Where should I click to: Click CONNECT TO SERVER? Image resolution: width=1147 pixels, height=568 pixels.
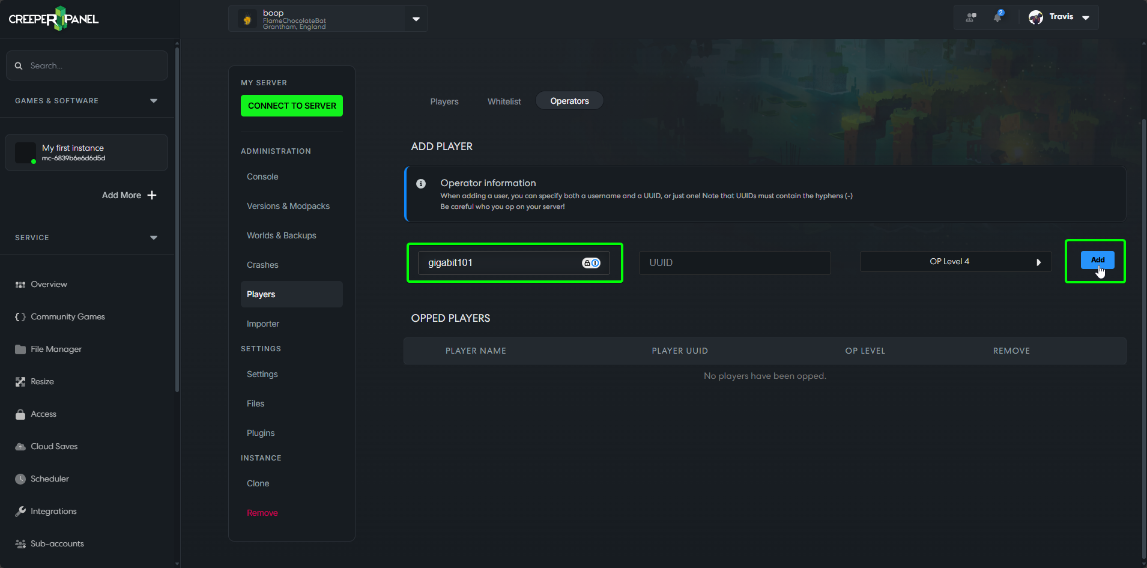coord(291,105)
